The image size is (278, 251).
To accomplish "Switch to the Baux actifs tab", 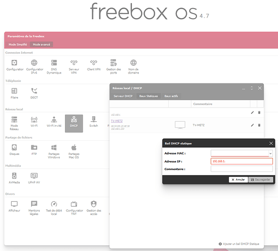I will (x=171, y=96).
